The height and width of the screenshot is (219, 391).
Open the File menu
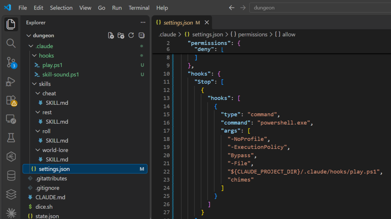(23, 8)
